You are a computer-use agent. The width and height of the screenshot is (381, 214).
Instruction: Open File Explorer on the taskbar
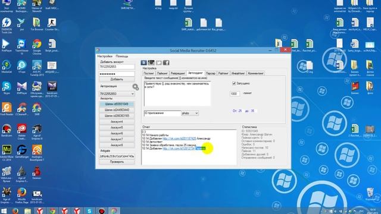27,211
